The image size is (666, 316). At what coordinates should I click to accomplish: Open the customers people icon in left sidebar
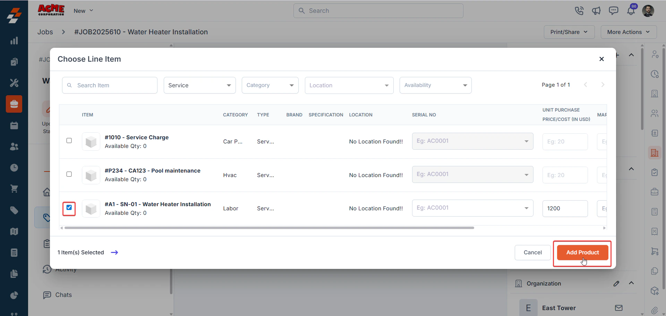(14, 147)
